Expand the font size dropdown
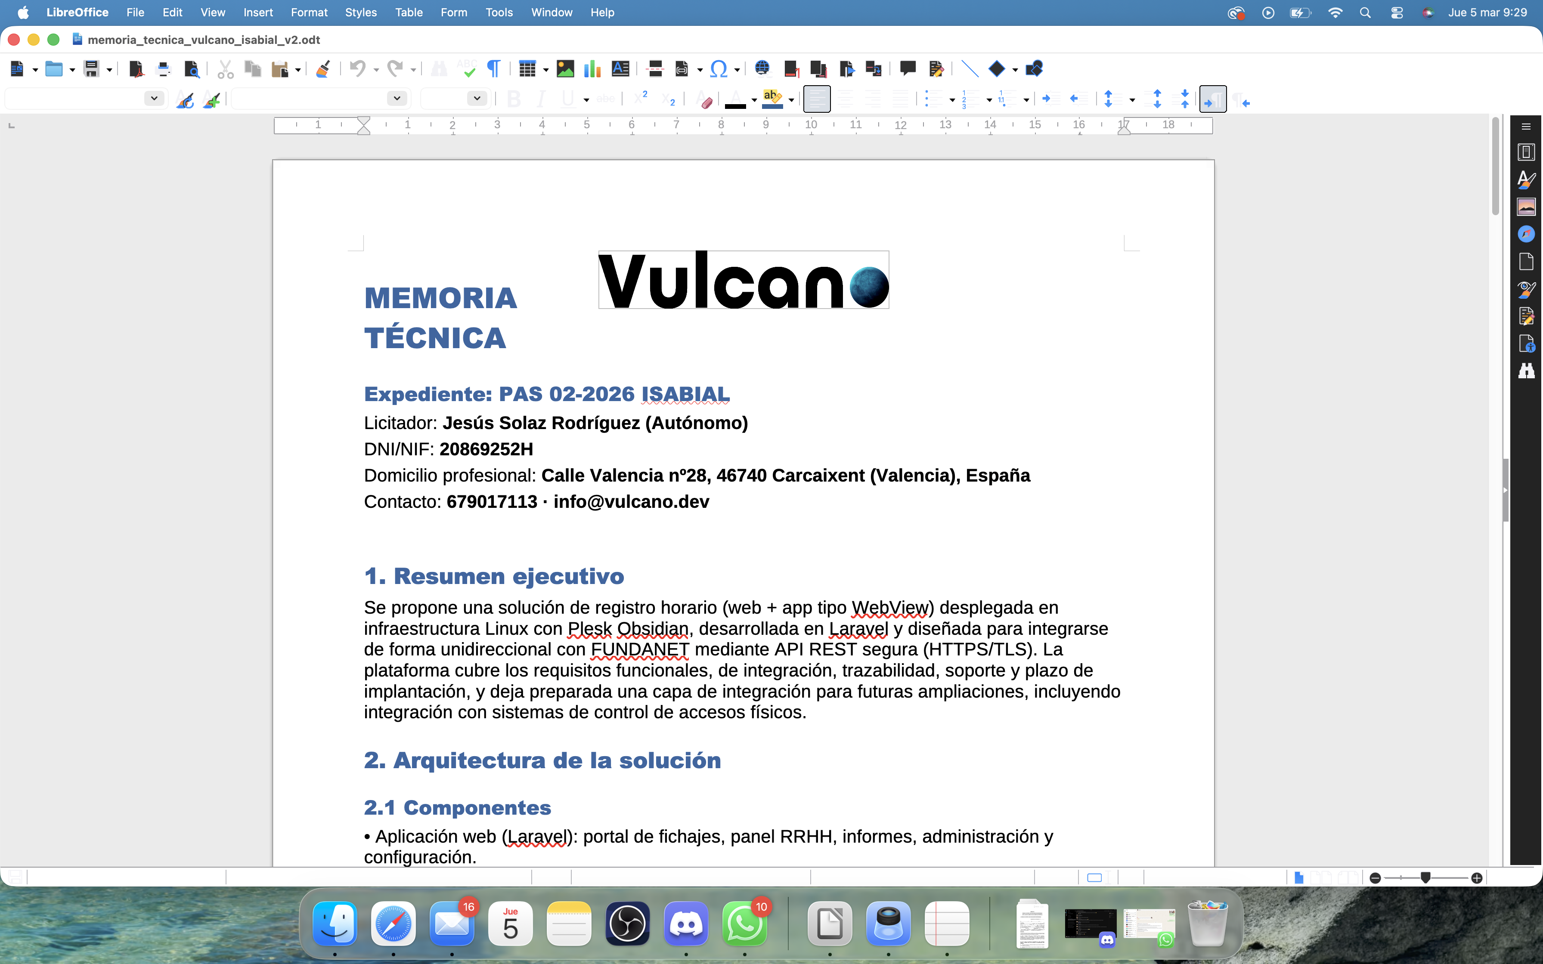This screenshot has width=1543, height=964. 476,98
